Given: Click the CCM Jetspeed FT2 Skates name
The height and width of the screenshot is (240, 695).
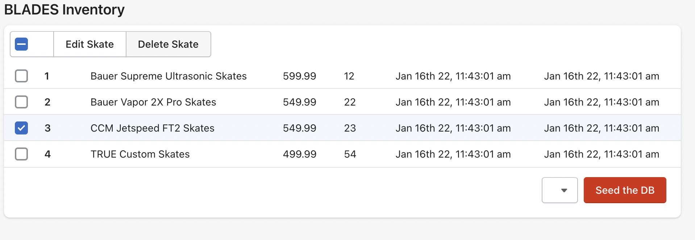Looking at the screenshot, I should pos(153,128).
